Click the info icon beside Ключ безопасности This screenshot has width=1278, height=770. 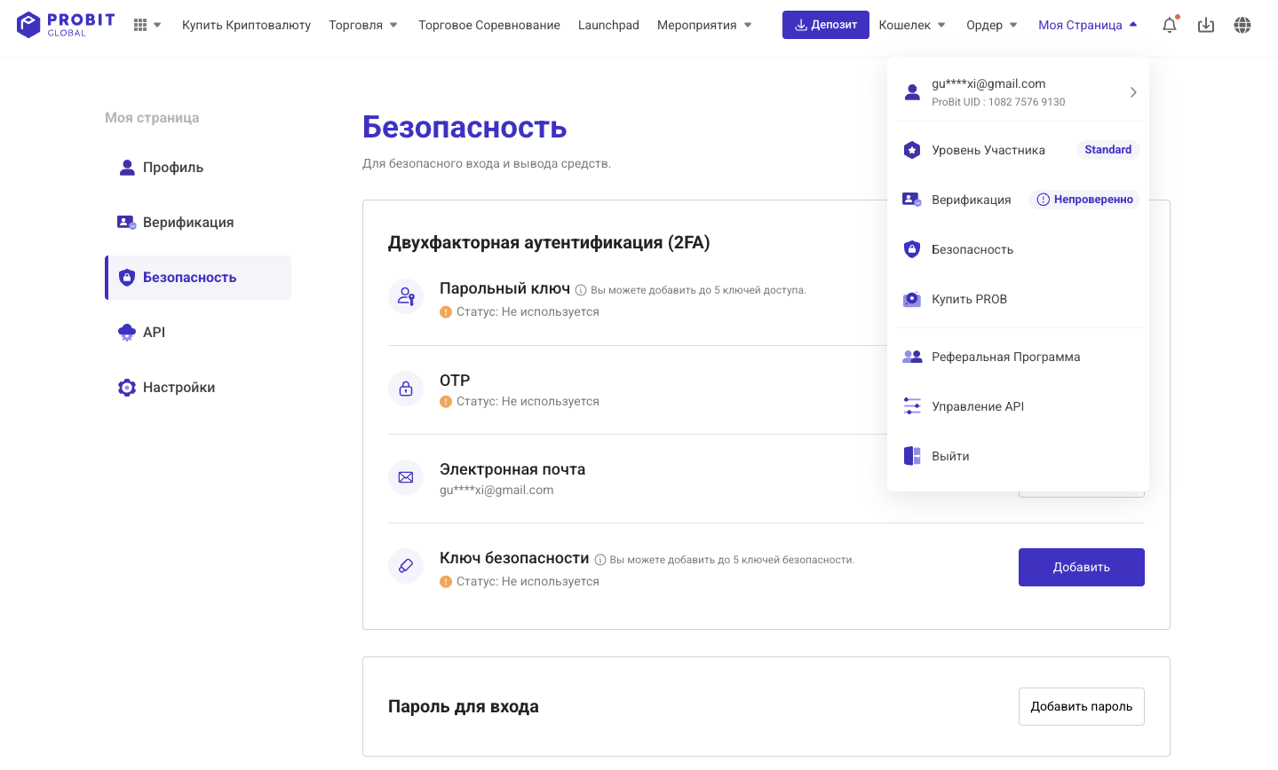[x=600, y=560]
